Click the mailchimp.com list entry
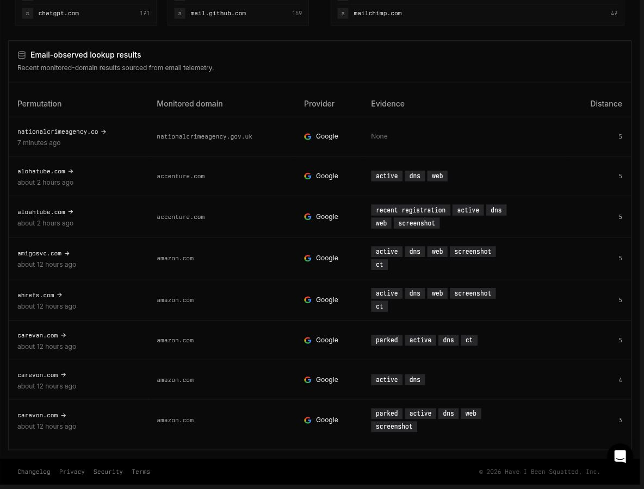Image resolution: width=644 pixels, height=489 pixels. point(477,13)
